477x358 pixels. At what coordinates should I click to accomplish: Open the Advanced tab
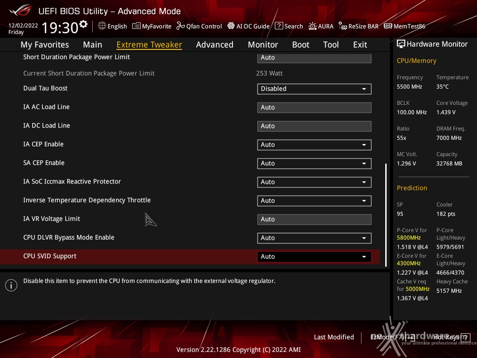[x=215, y=45]
